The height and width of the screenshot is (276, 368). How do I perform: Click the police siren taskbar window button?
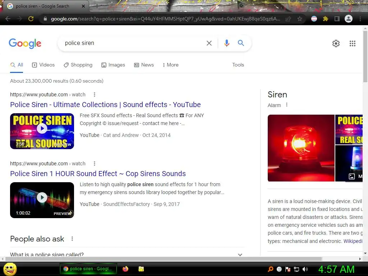pyautogui.click(x=88, y=269)
